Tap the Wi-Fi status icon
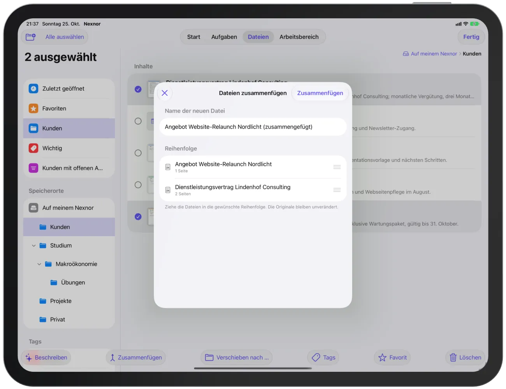 point(466,24)
